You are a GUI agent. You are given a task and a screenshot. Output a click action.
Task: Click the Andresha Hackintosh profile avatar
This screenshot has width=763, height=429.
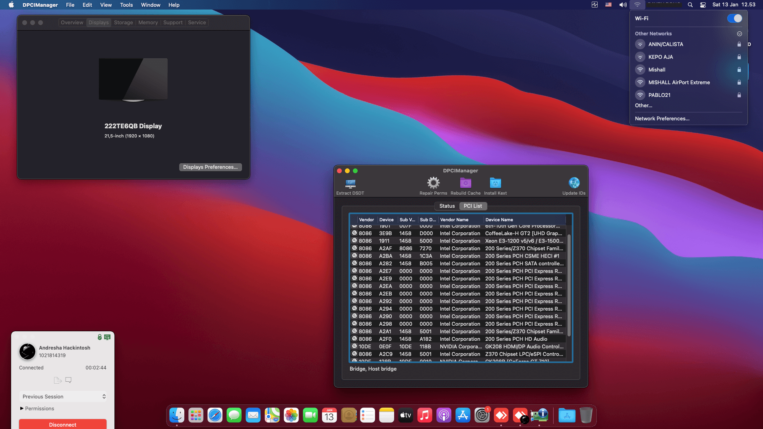(27, 352)
